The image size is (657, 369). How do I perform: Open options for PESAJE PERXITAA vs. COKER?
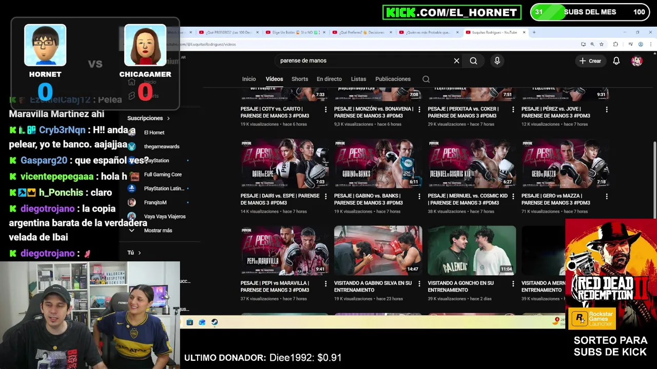[x=513, y=110]
